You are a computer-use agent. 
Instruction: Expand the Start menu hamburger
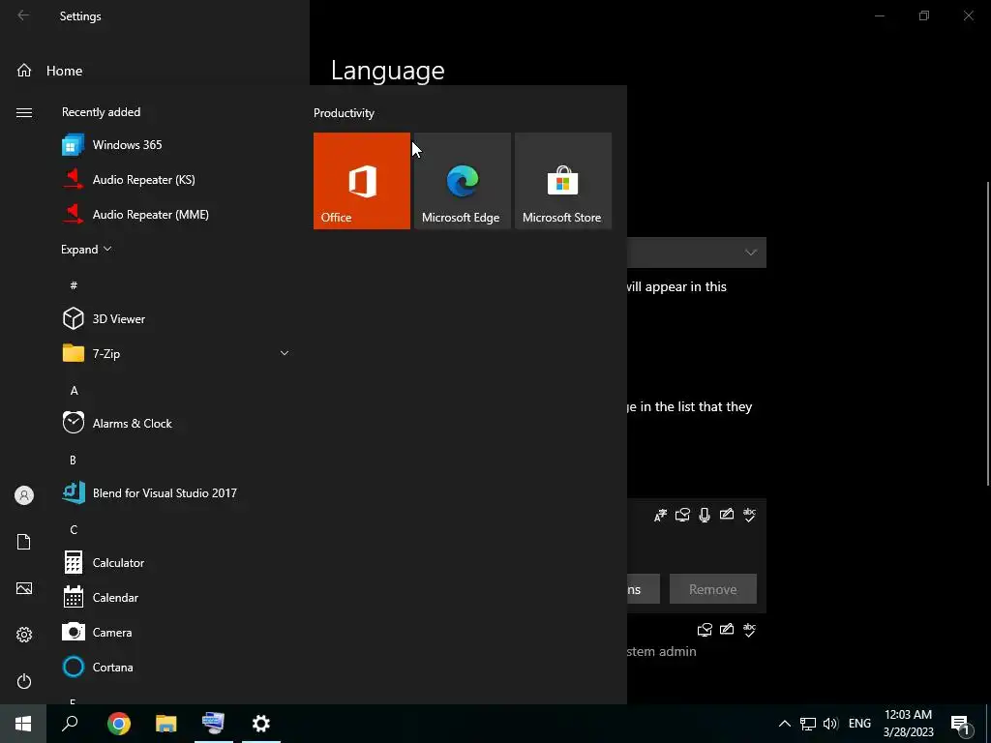[x=24, y=112]
